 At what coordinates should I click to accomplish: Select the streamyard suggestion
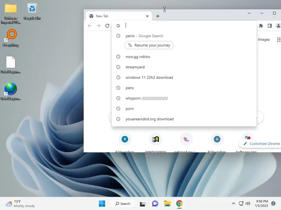(x=184, y=67)
